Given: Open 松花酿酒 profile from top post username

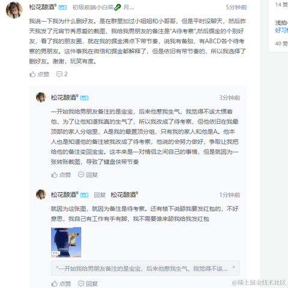Looking at the screenshot, I should pyautogui.click(x=43, y=7).
